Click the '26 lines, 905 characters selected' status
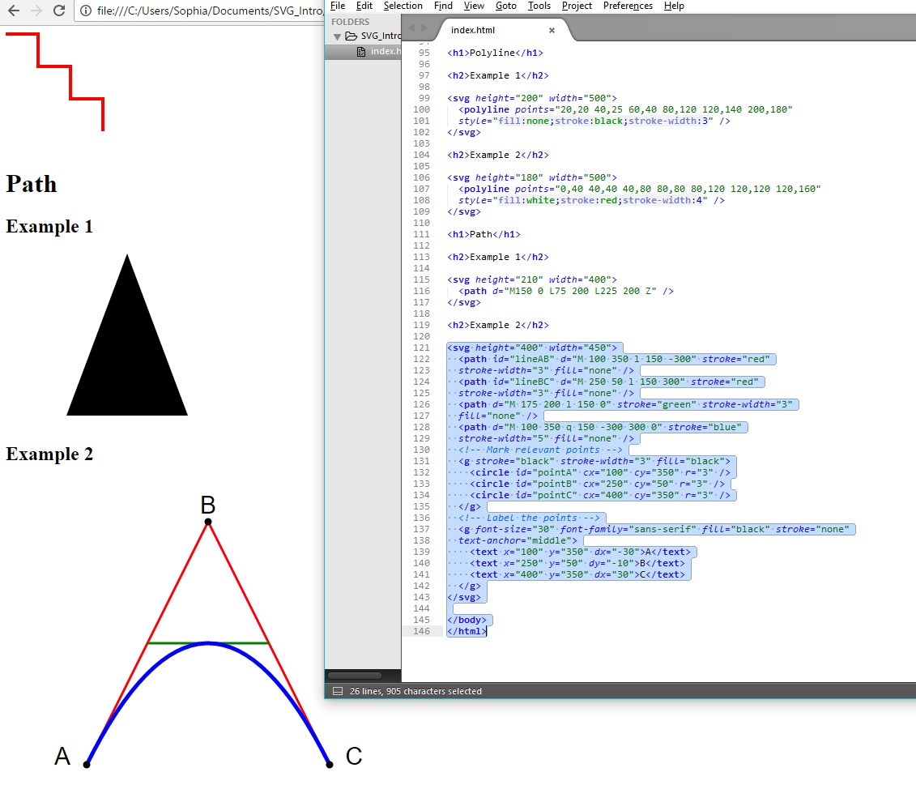The image size is (916, 802). click(415, 691)
